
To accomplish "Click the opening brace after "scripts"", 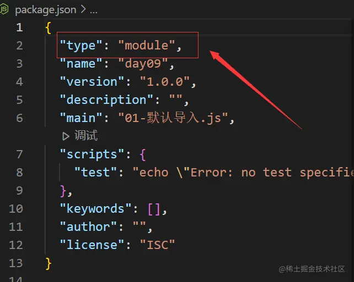I will [x=143, y=155].
